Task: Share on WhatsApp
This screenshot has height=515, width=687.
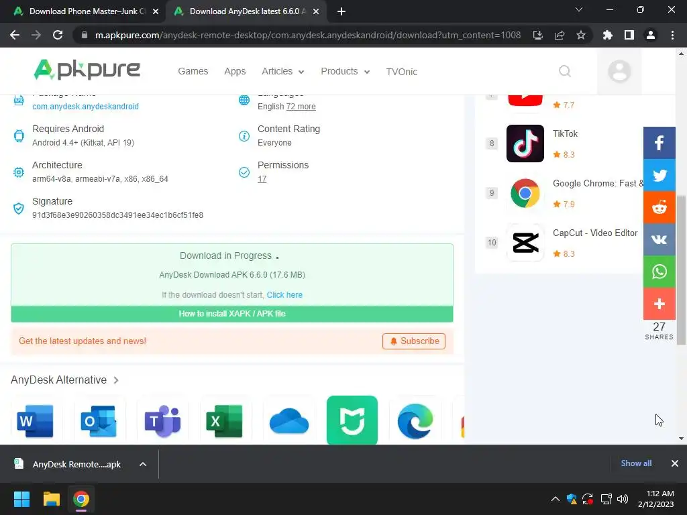Action: pyautogui.click(x=659, y=272)
